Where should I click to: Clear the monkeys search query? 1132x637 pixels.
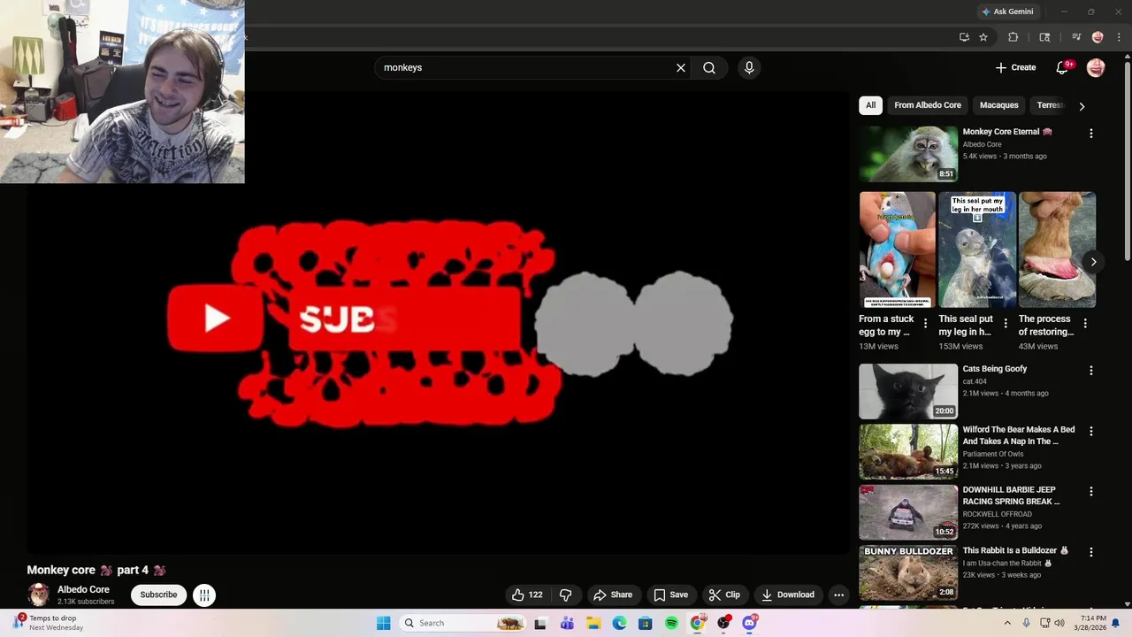[x=681, y=67]
